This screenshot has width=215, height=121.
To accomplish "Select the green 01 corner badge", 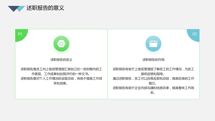I will point(21,35).
